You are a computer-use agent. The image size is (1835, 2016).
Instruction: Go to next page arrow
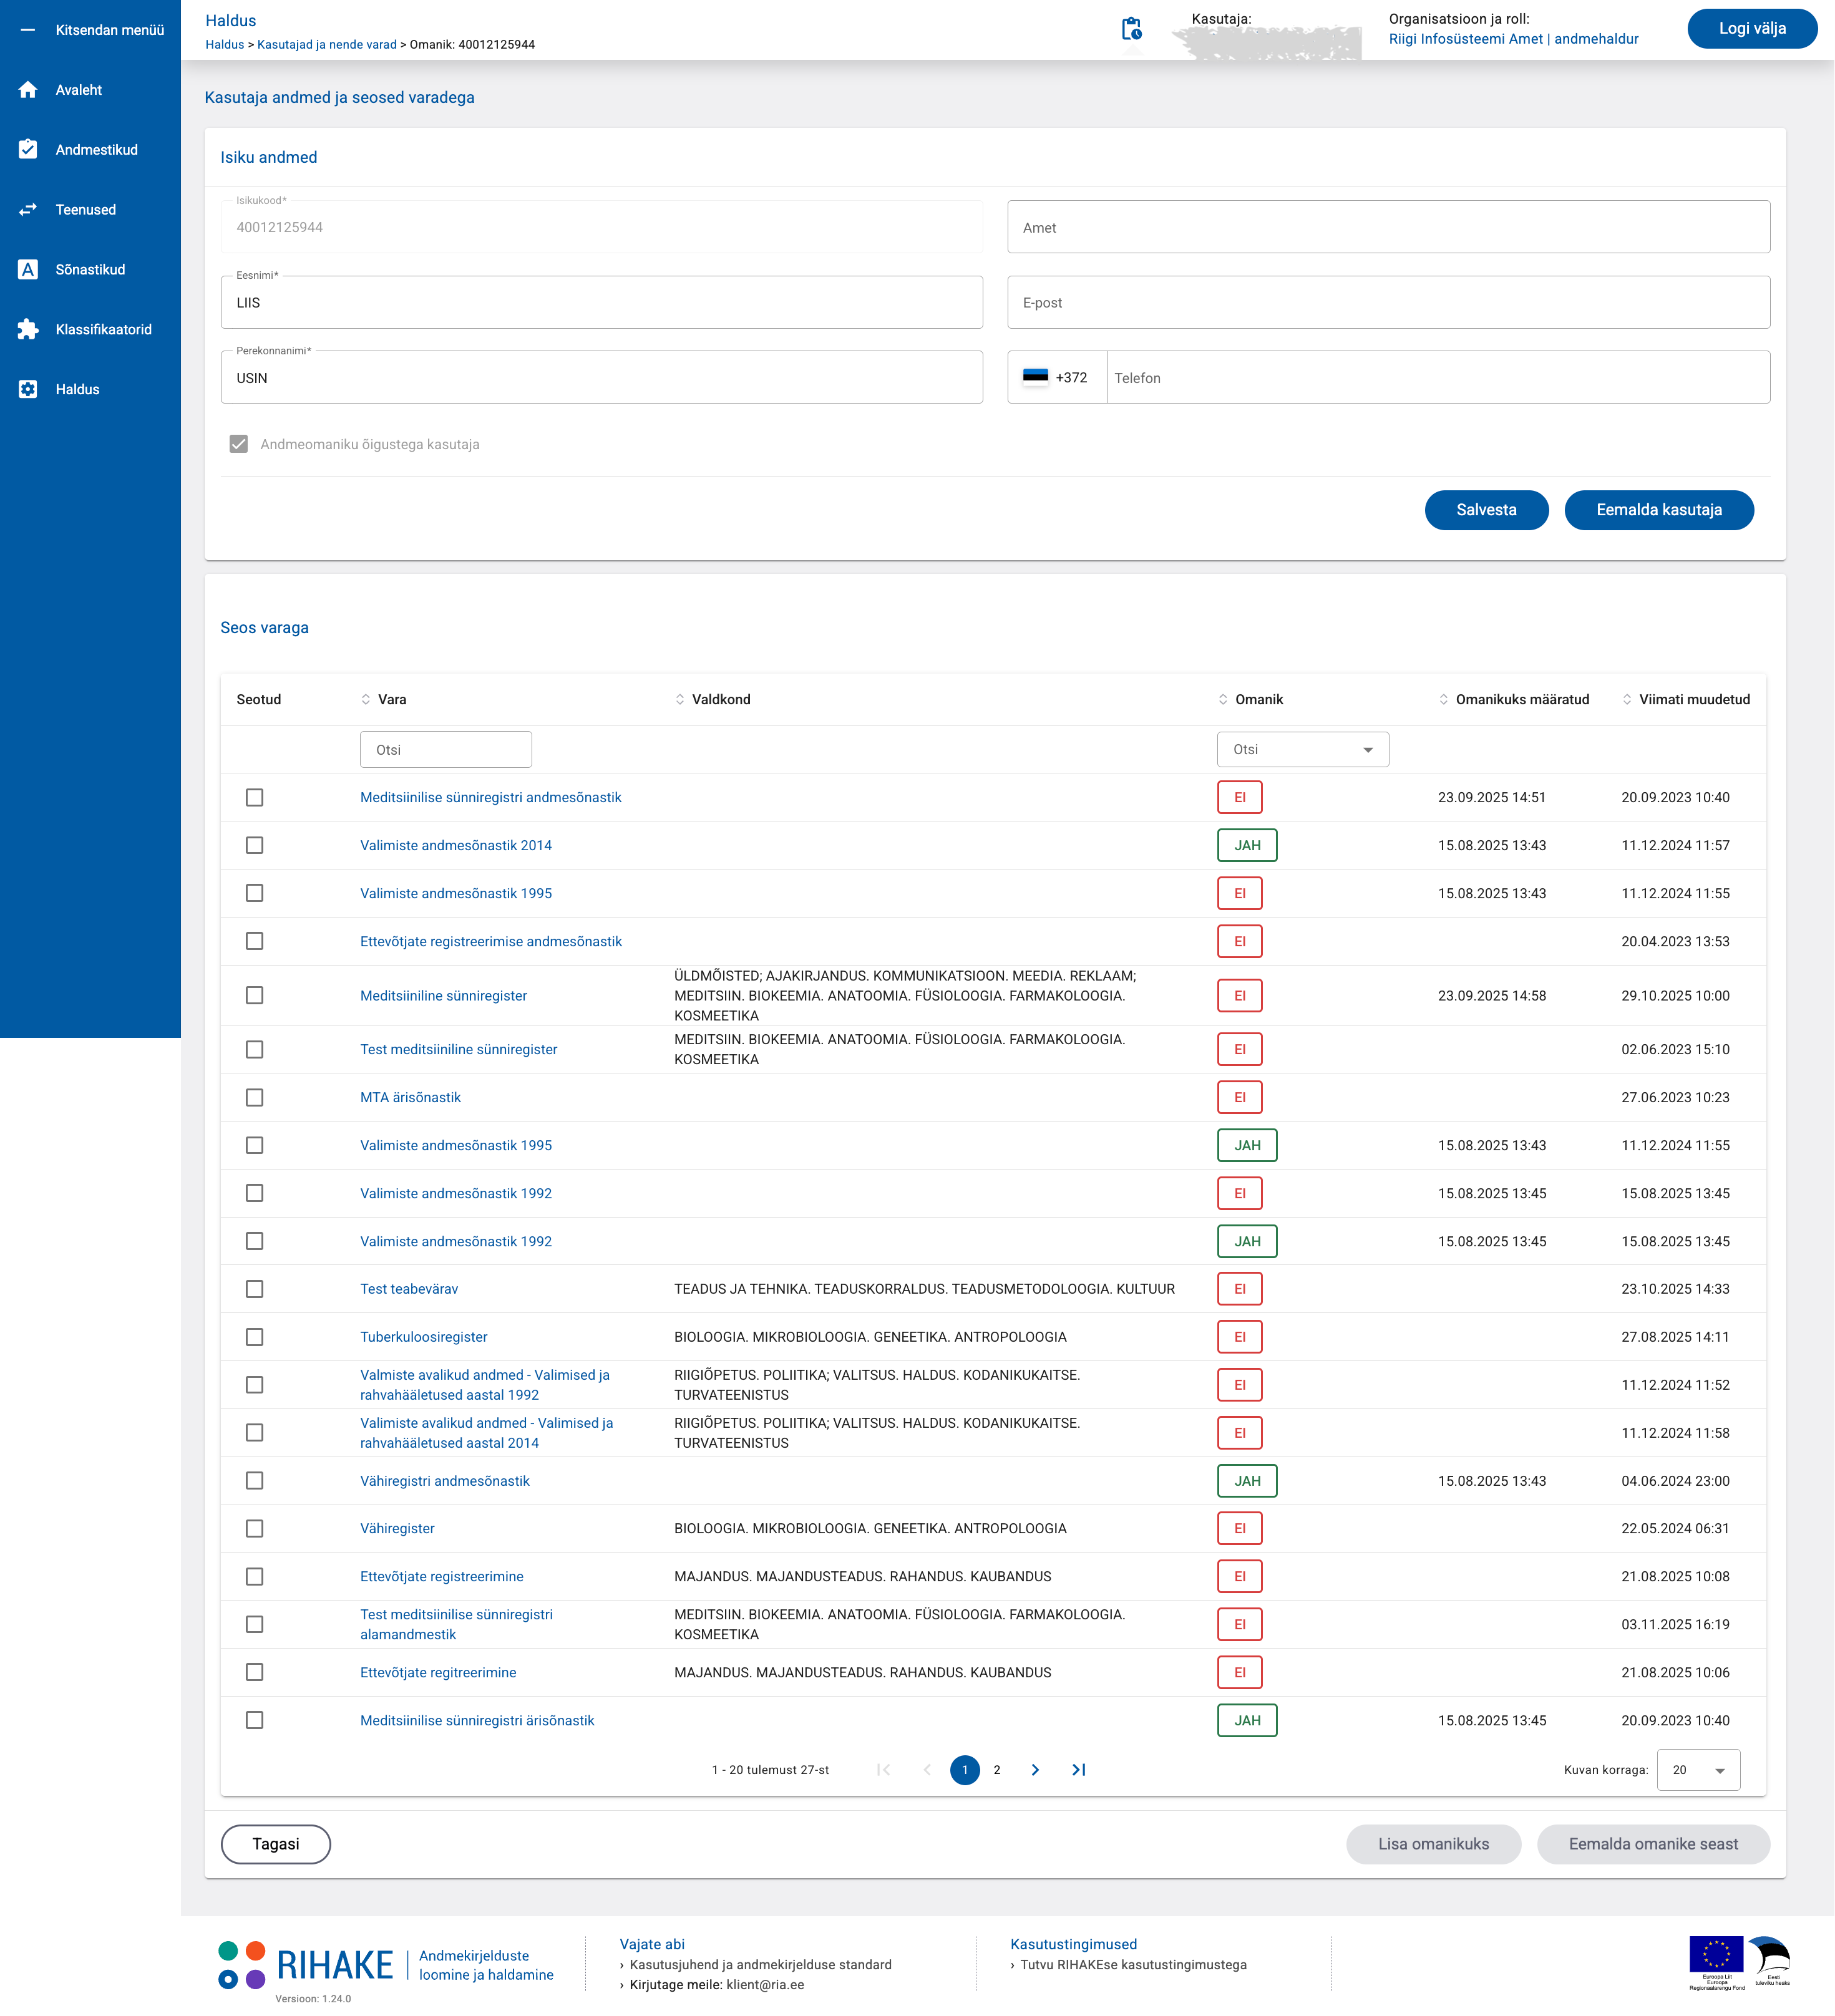(x=1034, y=1770)
